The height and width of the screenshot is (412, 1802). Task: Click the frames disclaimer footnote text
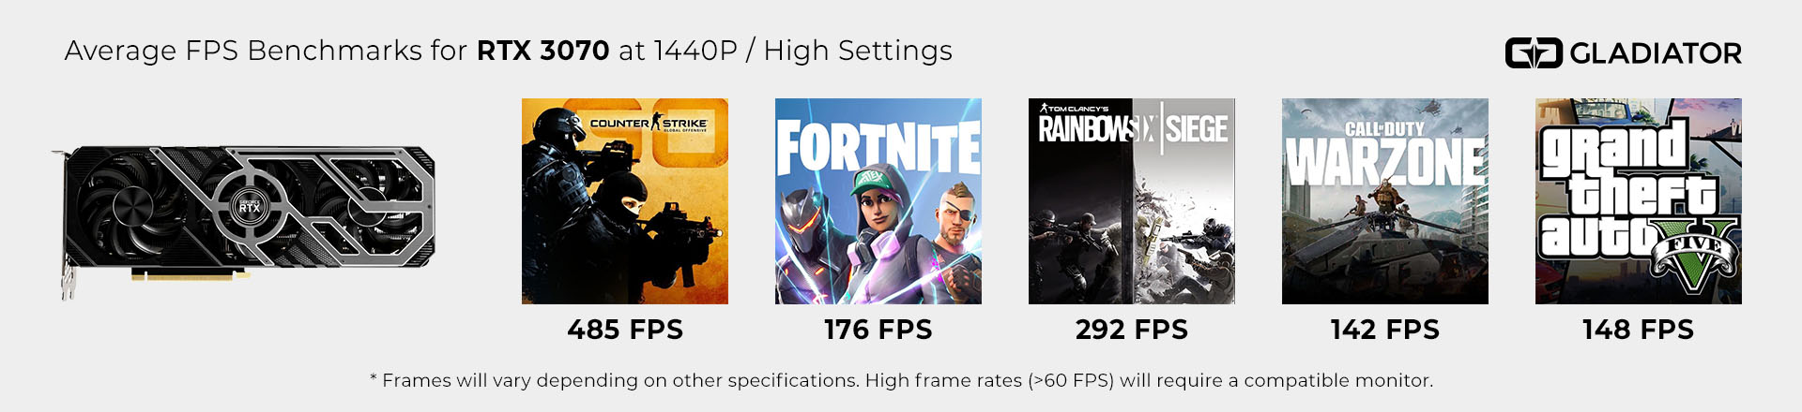[901, 380]
